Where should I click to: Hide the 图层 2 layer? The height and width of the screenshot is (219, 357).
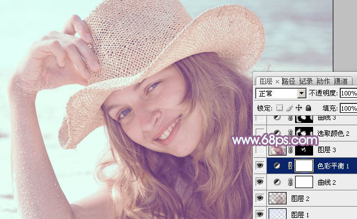point(260,198)
